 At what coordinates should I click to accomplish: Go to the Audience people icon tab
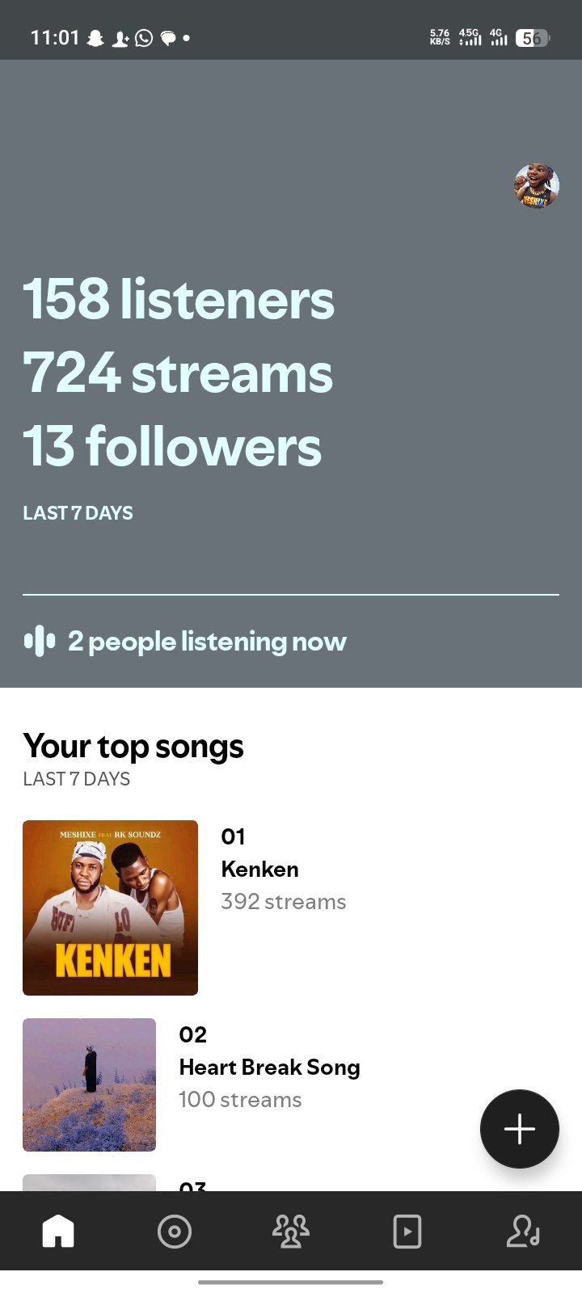click(291, 1232)
